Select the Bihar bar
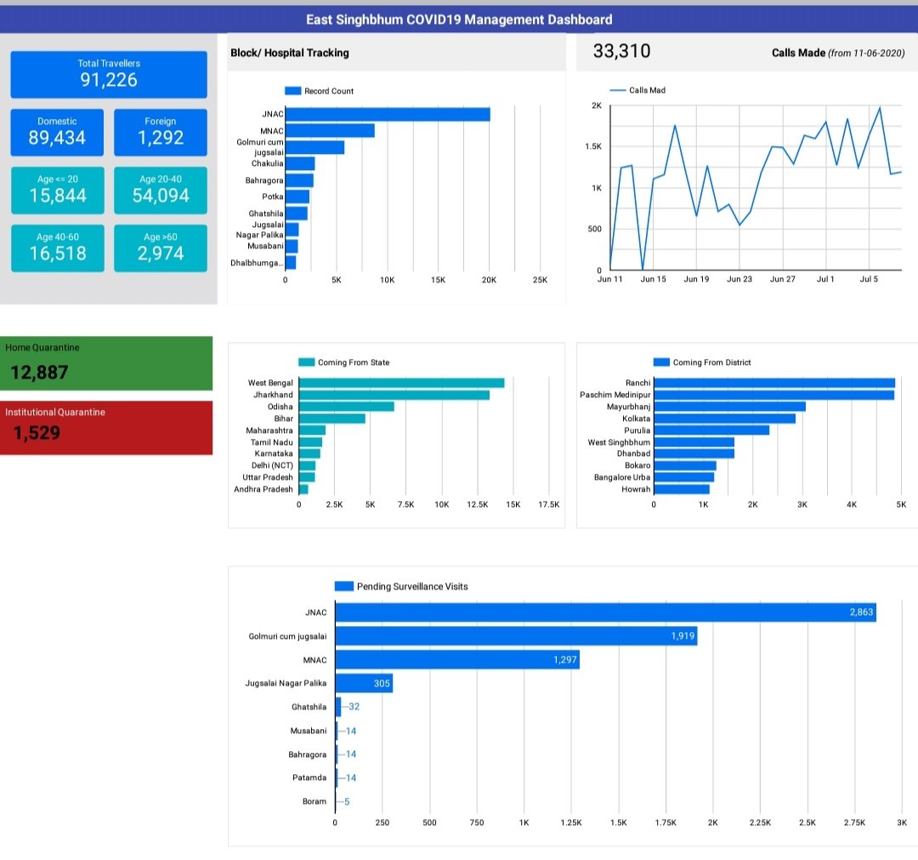The image size is (918, 860). [332, 419]
